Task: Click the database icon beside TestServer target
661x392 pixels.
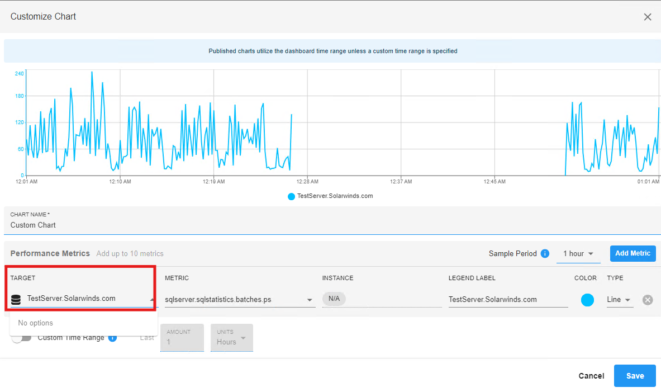Action: pos(16,300)
